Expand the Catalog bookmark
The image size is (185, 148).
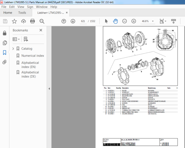click(x=13, y=49)
